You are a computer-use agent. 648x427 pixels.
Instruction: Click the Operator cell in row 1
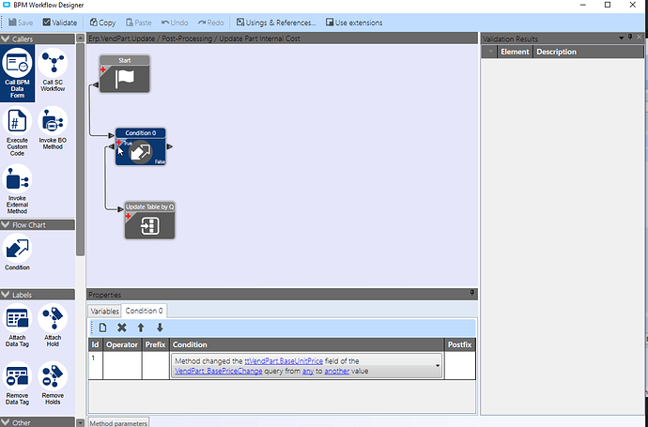click(122, 365)
